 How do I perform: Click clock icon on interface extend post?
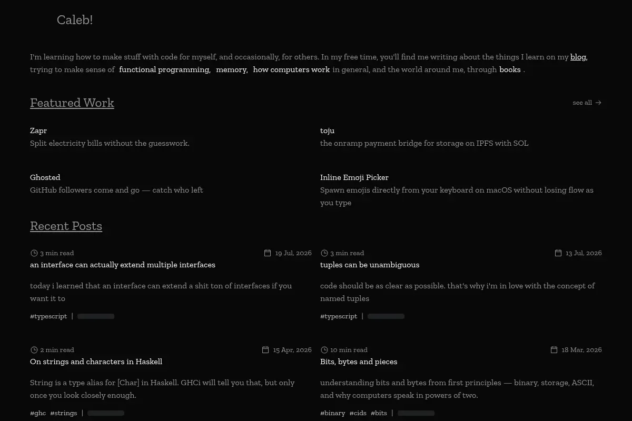(34, 253)
